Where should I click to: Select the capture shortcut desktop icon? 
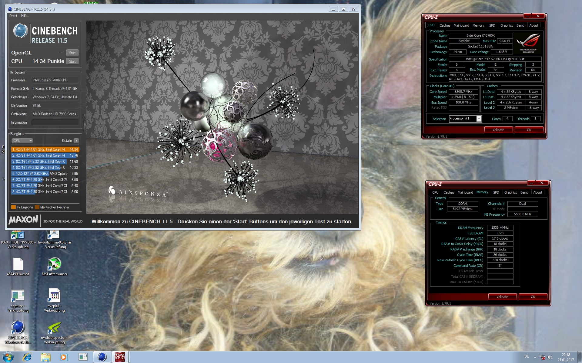[18, 301]
